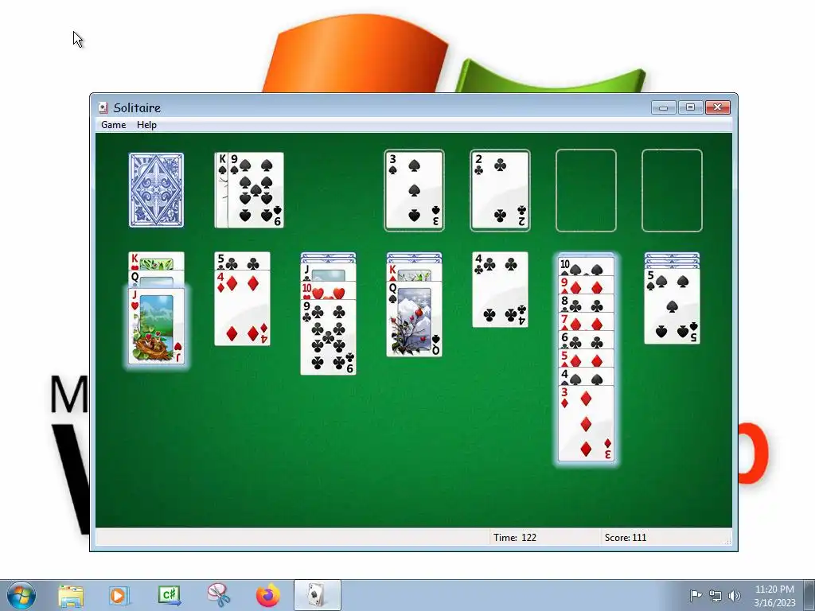Click the Solitaire taskbar button
This screenshot has height=611, width=815.
pyautogui.click(x=318, y=596)
